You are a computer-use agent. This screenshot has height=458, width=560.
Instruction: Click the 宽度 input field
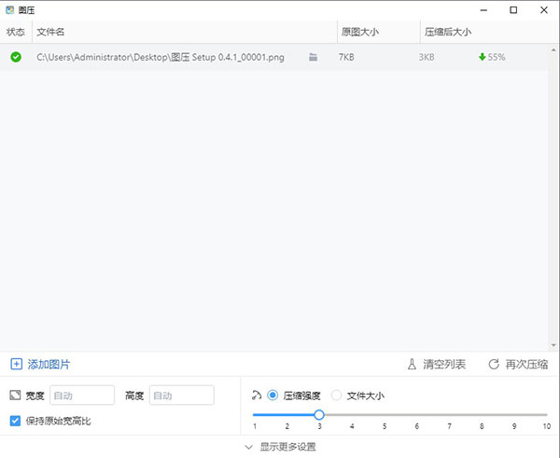(82, 396)
